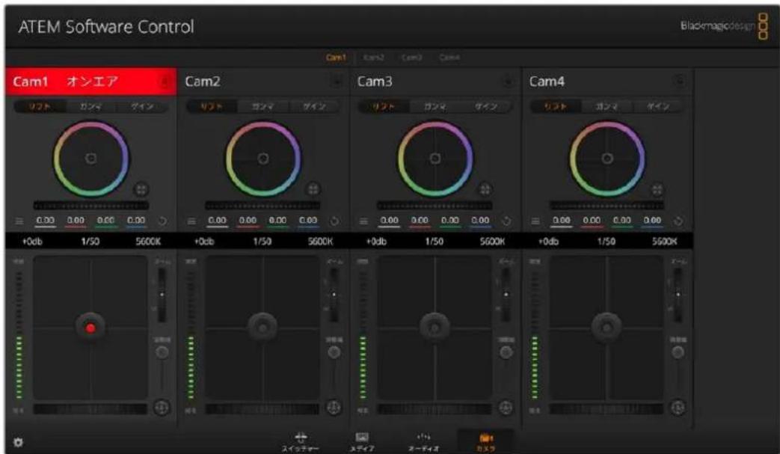Image resolution: width=780 pixels, height=454 pixels.
Task: Select Cam1 in the top camera selector
Action: pyautogui.click(x=336, y=58)
